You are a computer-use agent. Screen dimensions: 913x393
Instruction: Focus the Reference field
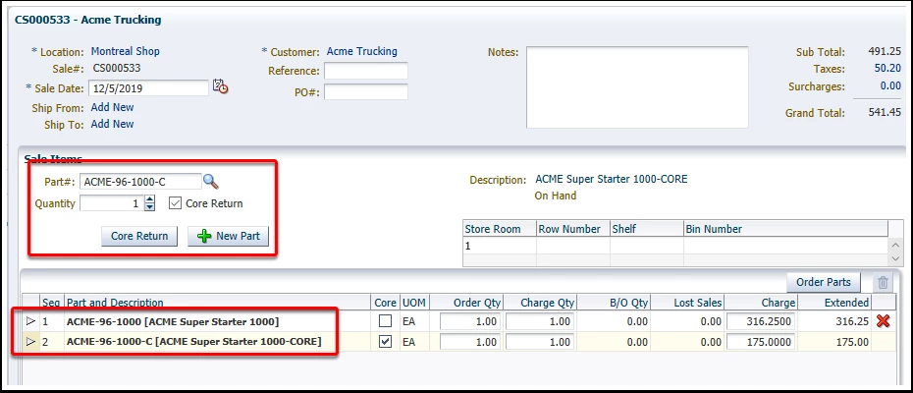(x=365, y=71)
